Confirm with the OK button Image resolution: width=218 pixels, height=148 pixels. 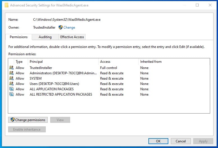point(158,141)
